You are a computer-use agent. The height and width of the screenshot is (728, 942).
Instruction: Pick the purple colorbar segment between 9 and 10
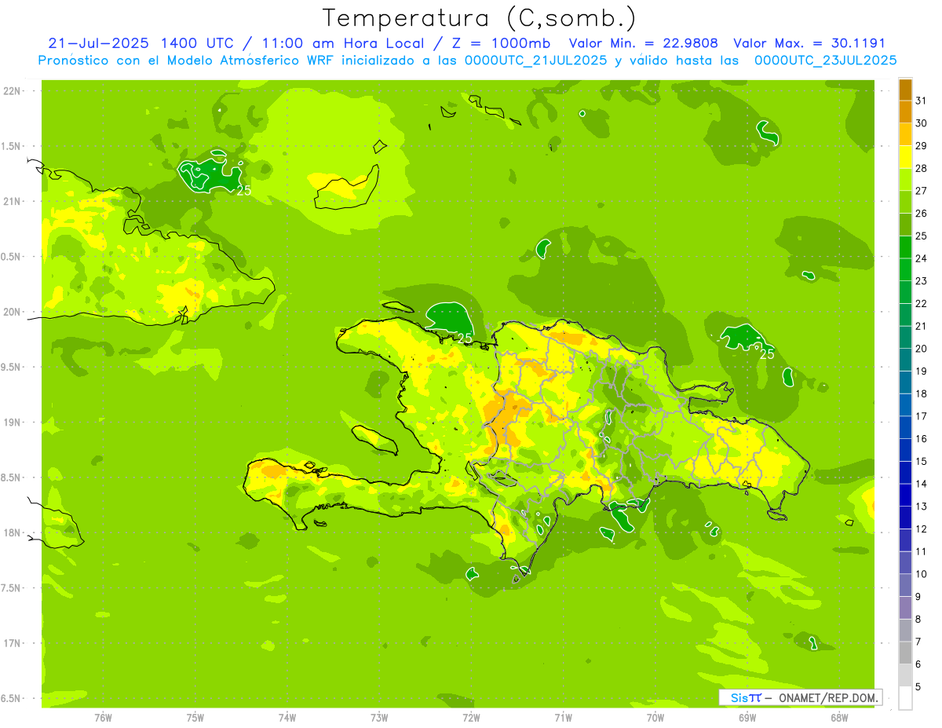(x=905, y=586)
